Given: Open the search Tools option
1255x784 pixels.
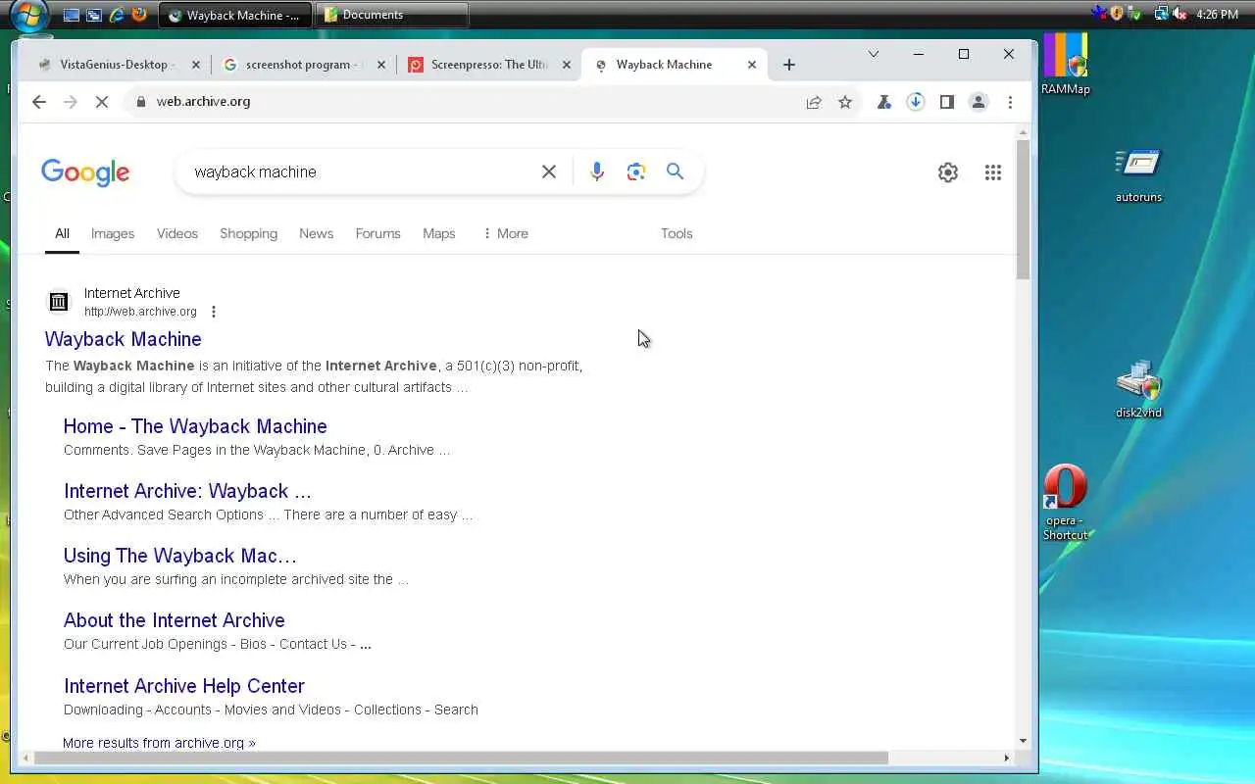Looking at the screenshot, I should 677,233.
